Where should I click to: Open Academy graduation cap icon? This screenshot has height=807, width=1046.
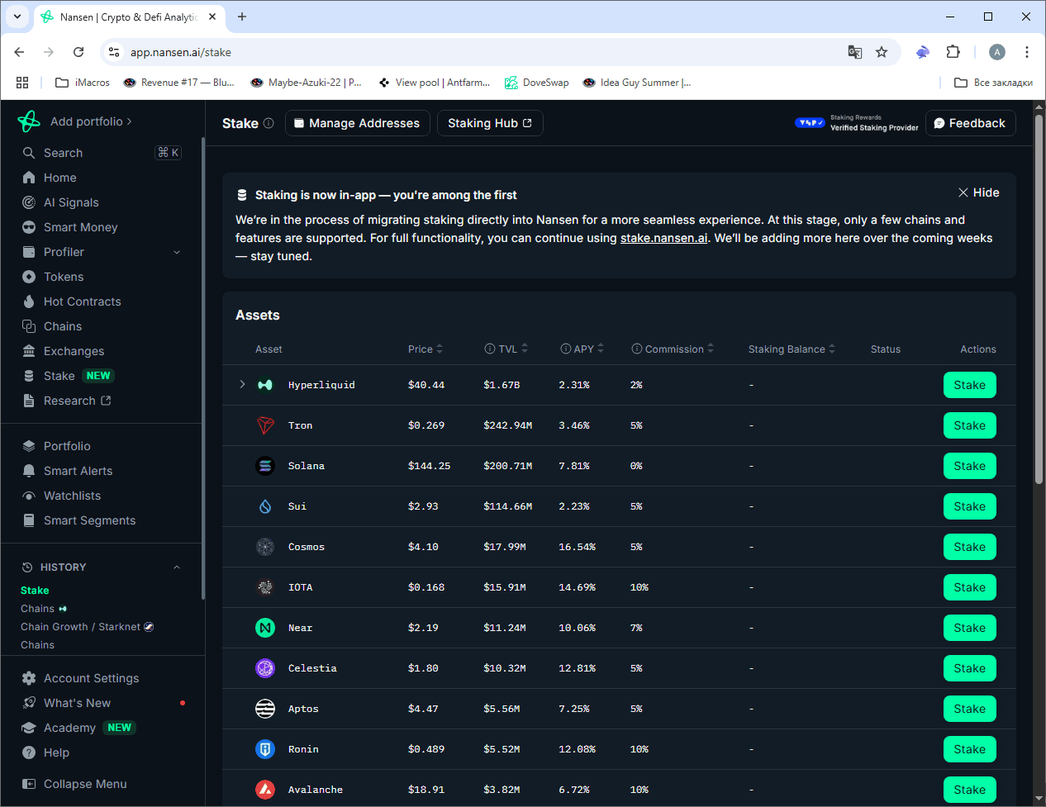[x=29, y=728]
